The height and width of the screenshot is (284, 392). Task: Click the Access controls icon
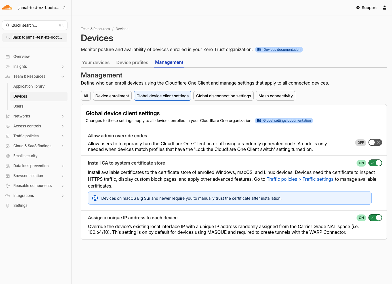[x=8, y=126]
